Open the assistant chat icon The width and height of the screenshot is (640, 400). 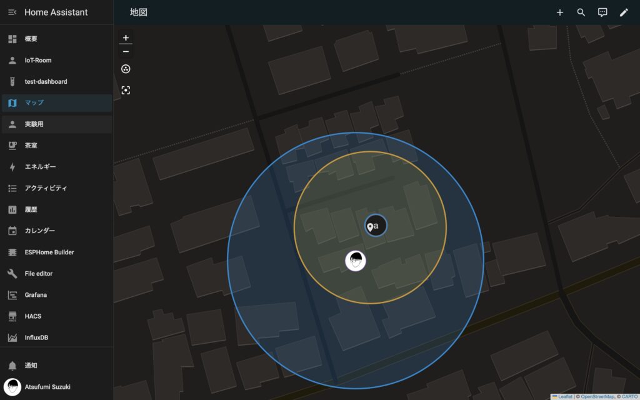click(602, 12)
